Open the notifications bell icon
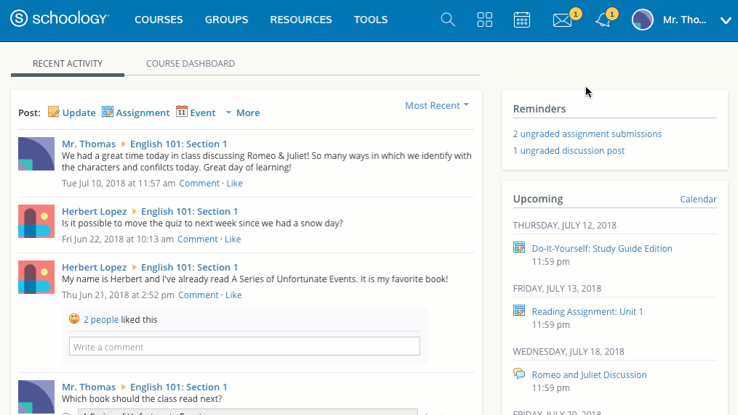738x415 pixels. coord(603,20)
